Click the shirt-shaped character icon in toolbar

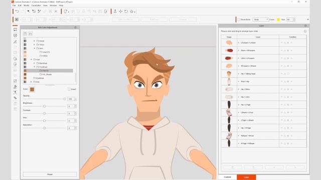point(66,11)
